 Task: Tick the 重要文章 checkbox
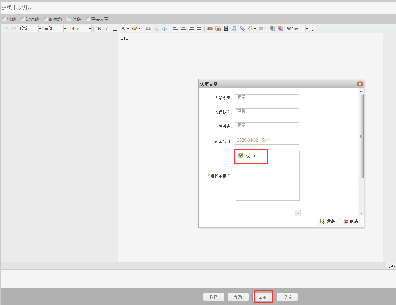88,19
